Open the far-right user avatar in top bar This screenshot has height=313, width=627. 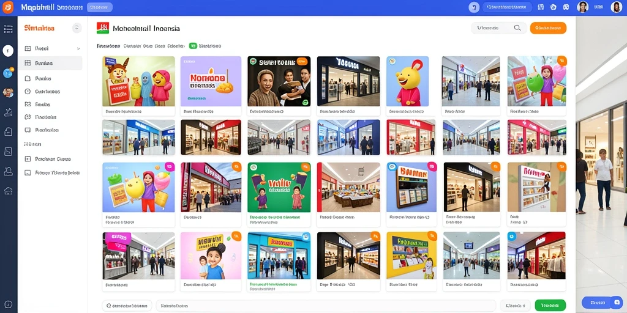(616, 7)
